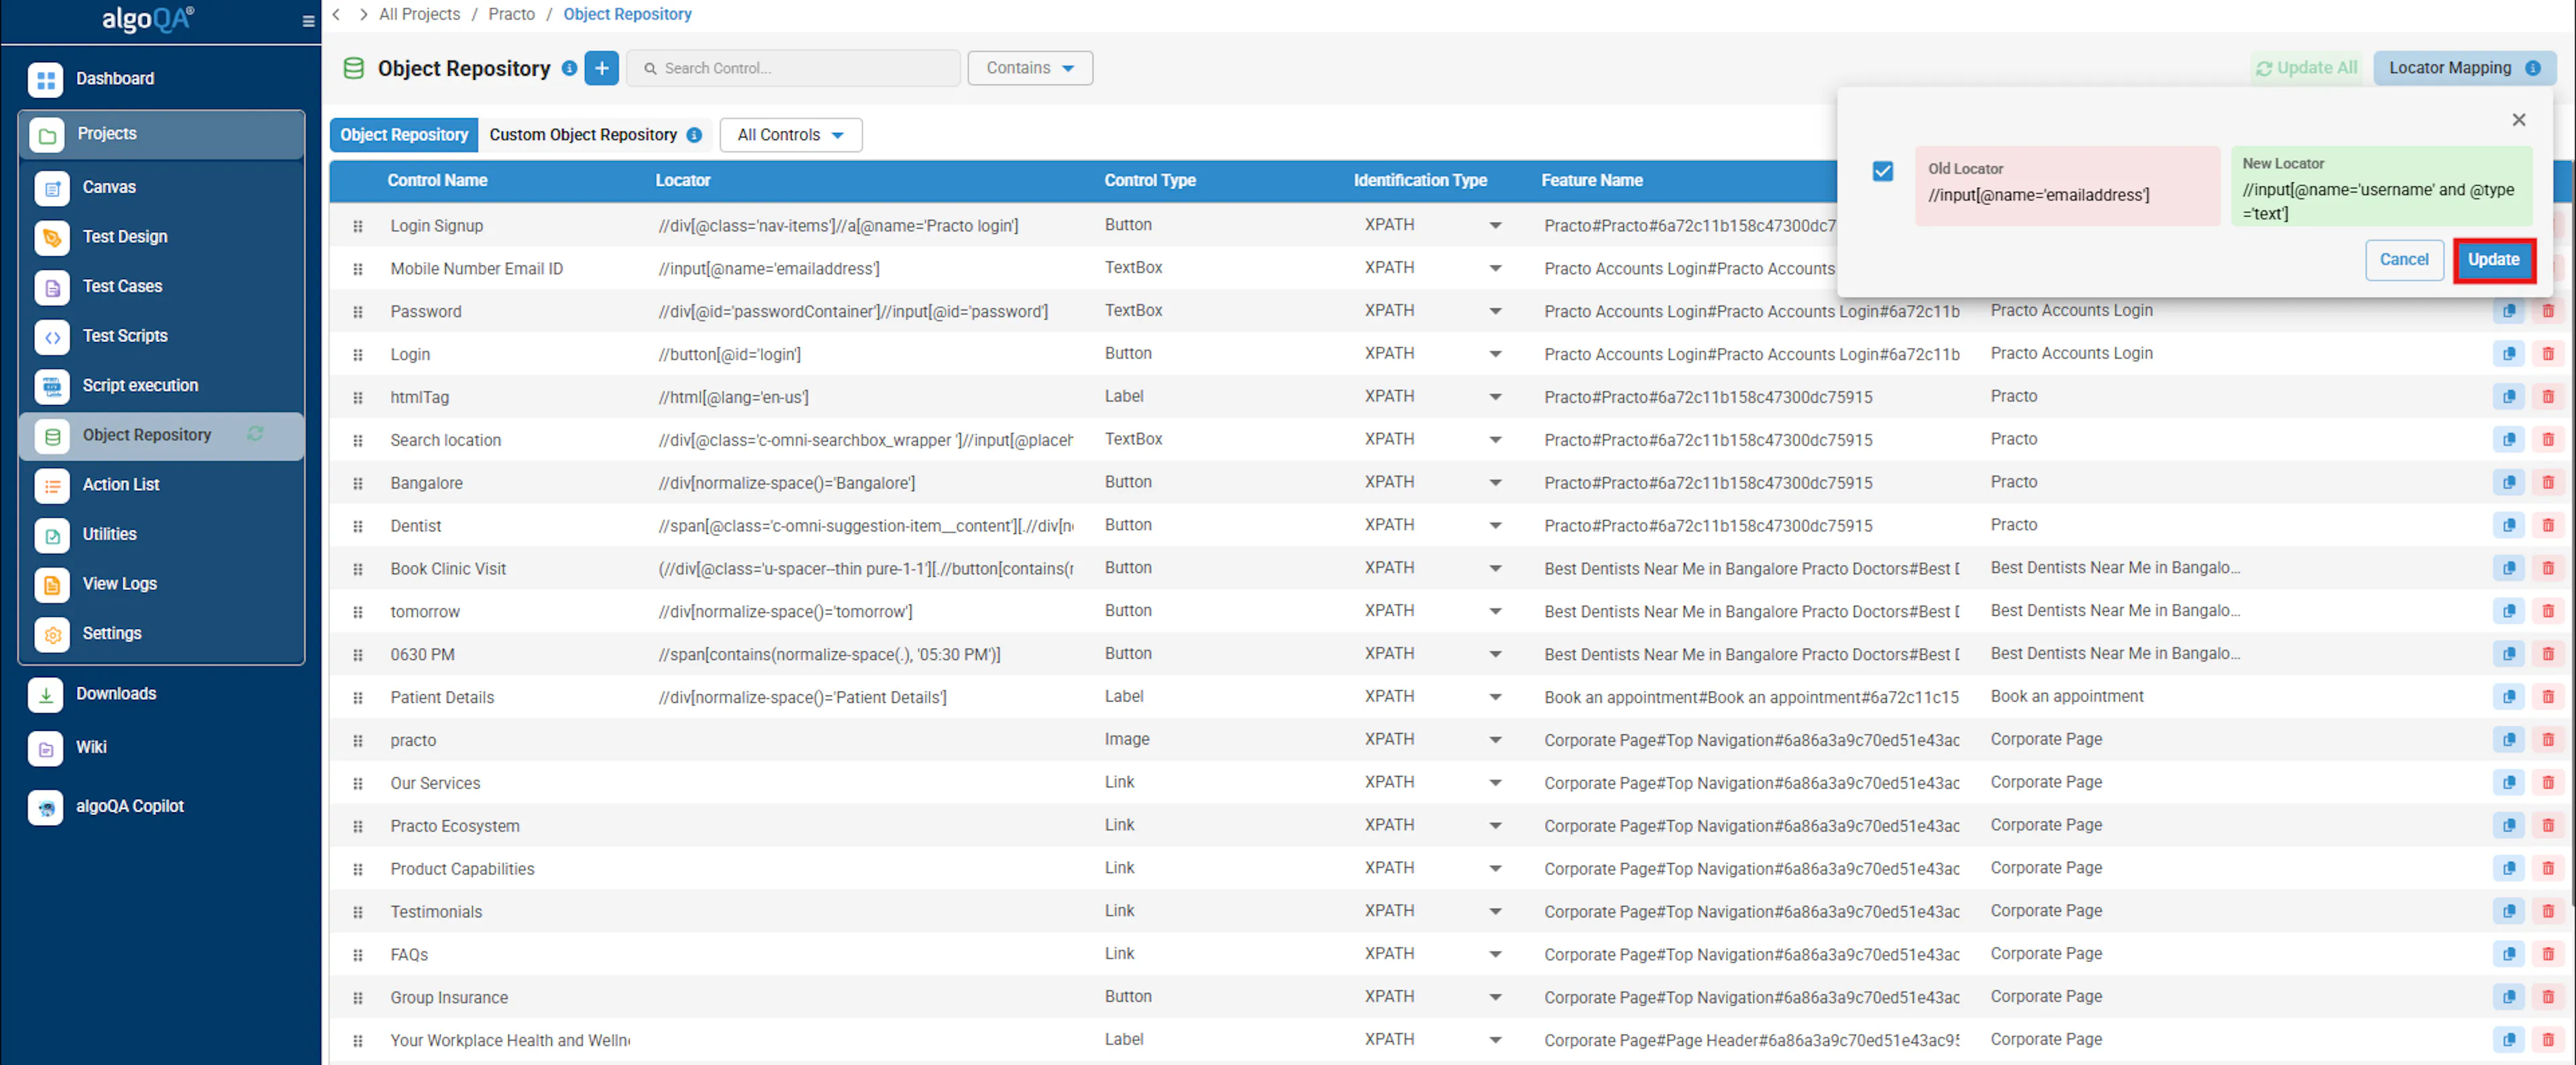
Task: Click the Downloads arrow icon in sidebar
Action: pyautogui.click(x=46, y=694)
